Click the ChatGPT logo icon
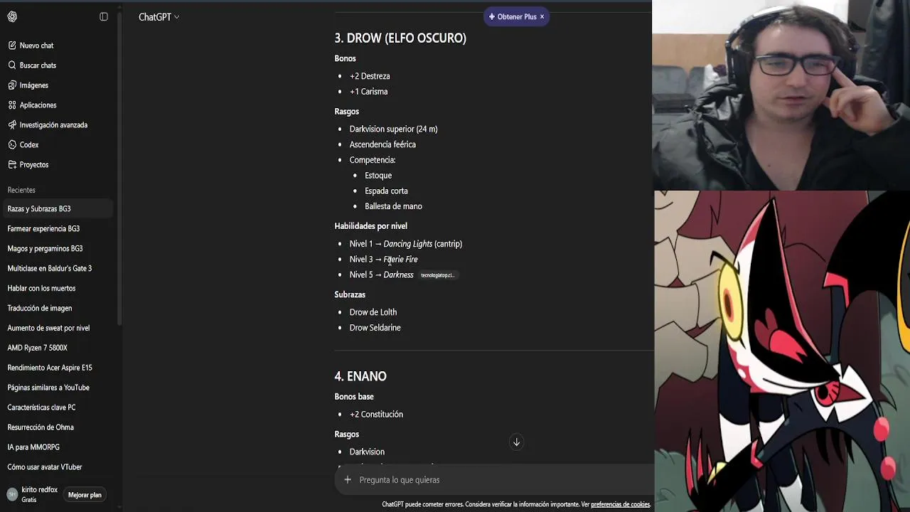910x512 pixels. 12,17
